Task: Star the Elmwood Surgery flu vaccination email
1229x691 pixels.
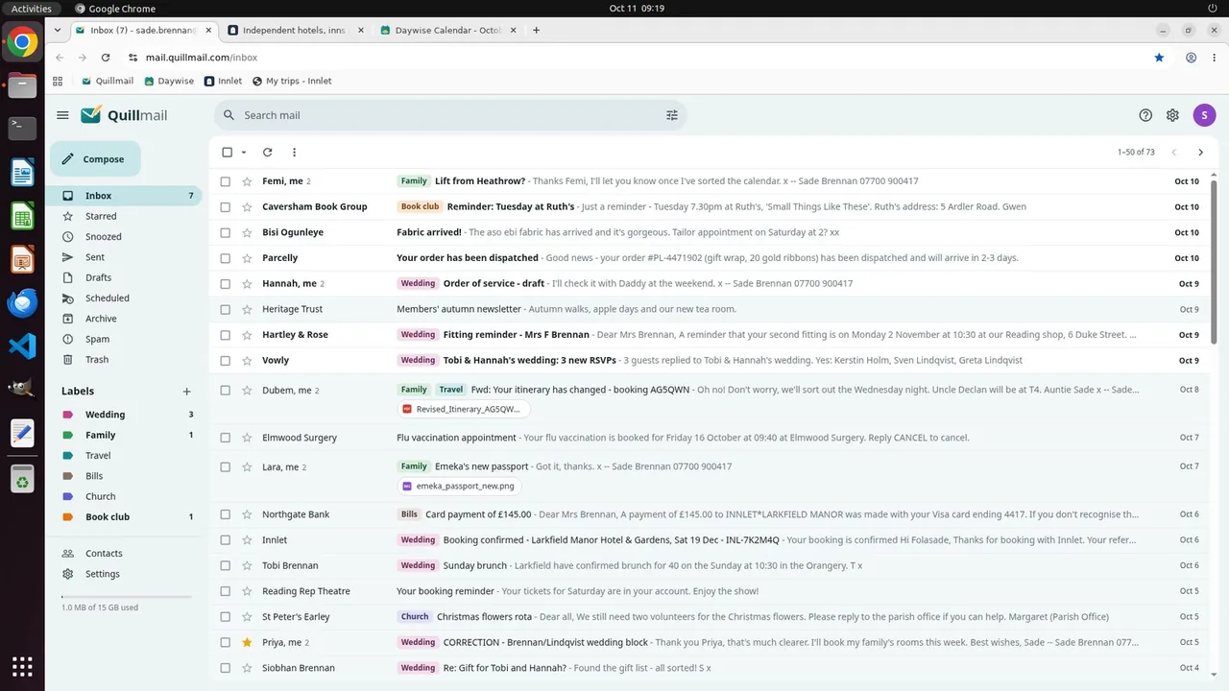Action: coord(247,438)
